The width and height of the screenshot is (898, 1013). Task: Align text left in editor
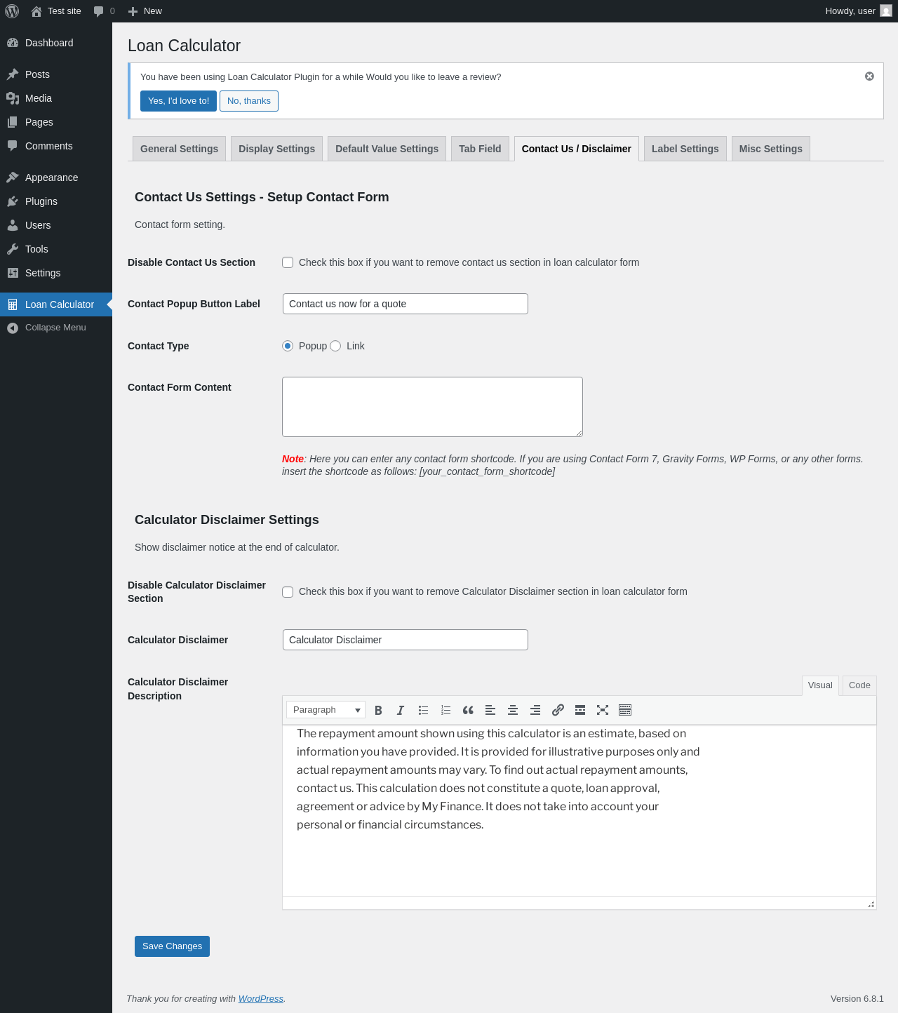click(490, 710)
